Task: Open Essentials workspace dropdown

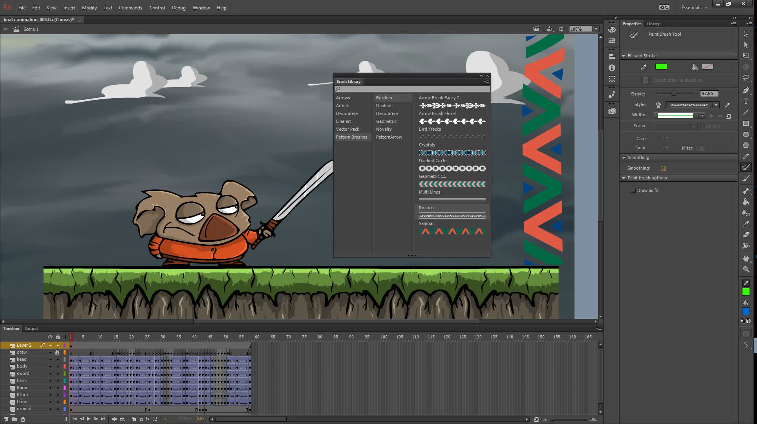Action: pos(694,7)
